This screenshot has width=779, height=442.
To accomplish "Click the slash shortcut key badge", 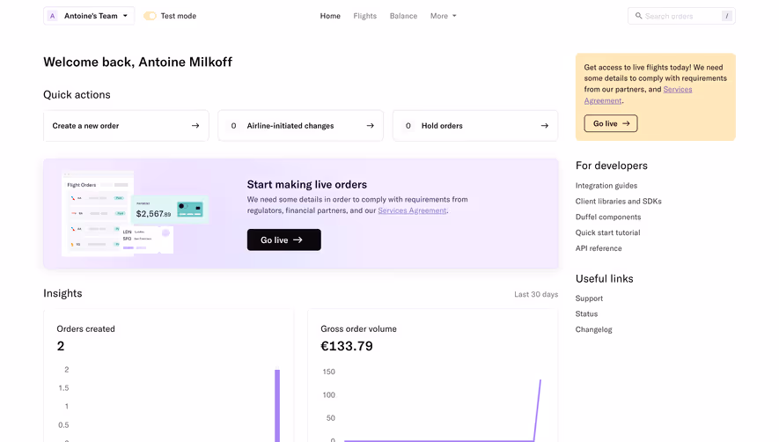I will click(x=727, y=16).
